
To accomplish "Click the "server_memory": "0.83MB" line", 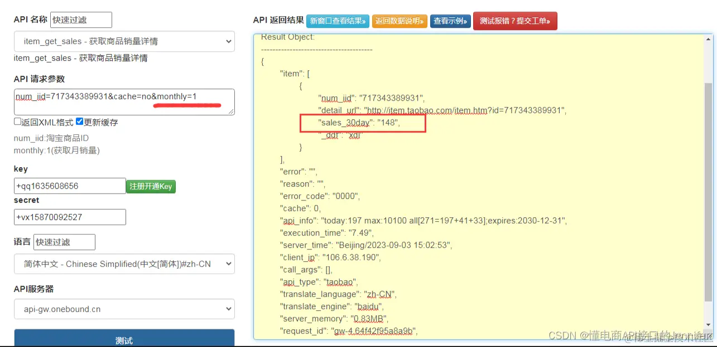I will [334, 319].
